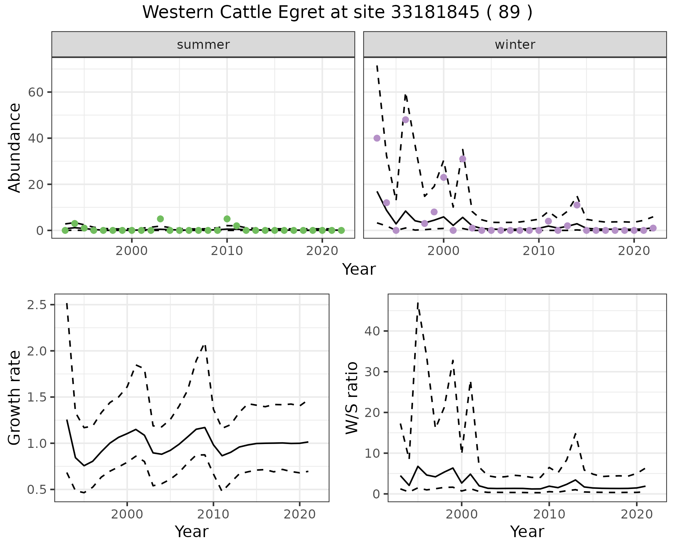Select the raised green summer point near 2003
Viewport: 675px width, 548px height.
coord(160,219)
